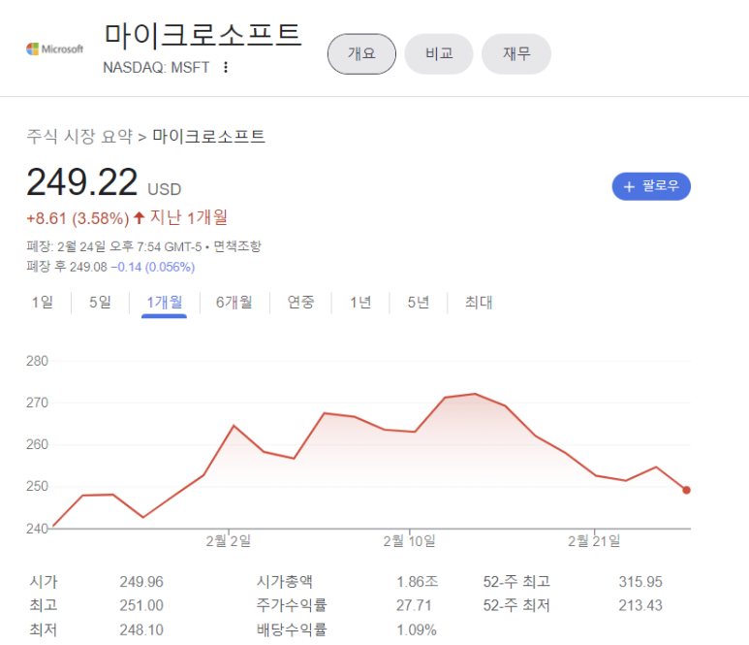Viewport: 749px width, 645px height.
Task: Click the 주식 시장 요약 breadcrumb link
Action: [79, 137]
